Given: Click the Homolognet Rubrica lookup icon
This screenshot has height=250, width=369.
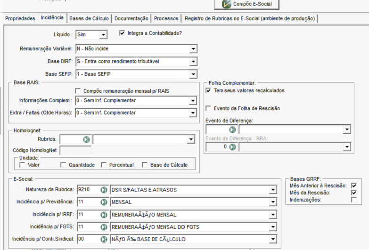Looking at the screenshot, I should [86, 139].
